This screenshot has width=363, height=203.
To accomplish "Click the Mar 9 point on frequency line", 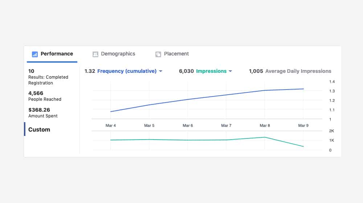I will (303, 89).
